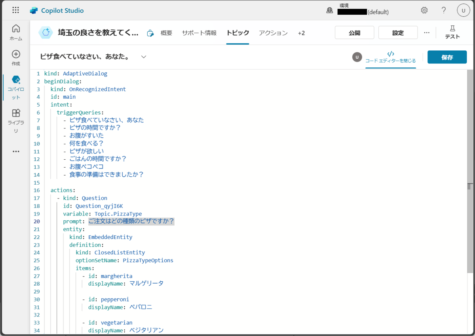
Task: Expand the topic name dropdown chevron
Action: 144,57
